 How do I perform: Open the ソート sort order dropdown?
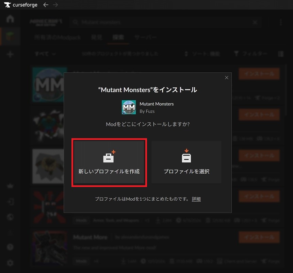point(202,54)
